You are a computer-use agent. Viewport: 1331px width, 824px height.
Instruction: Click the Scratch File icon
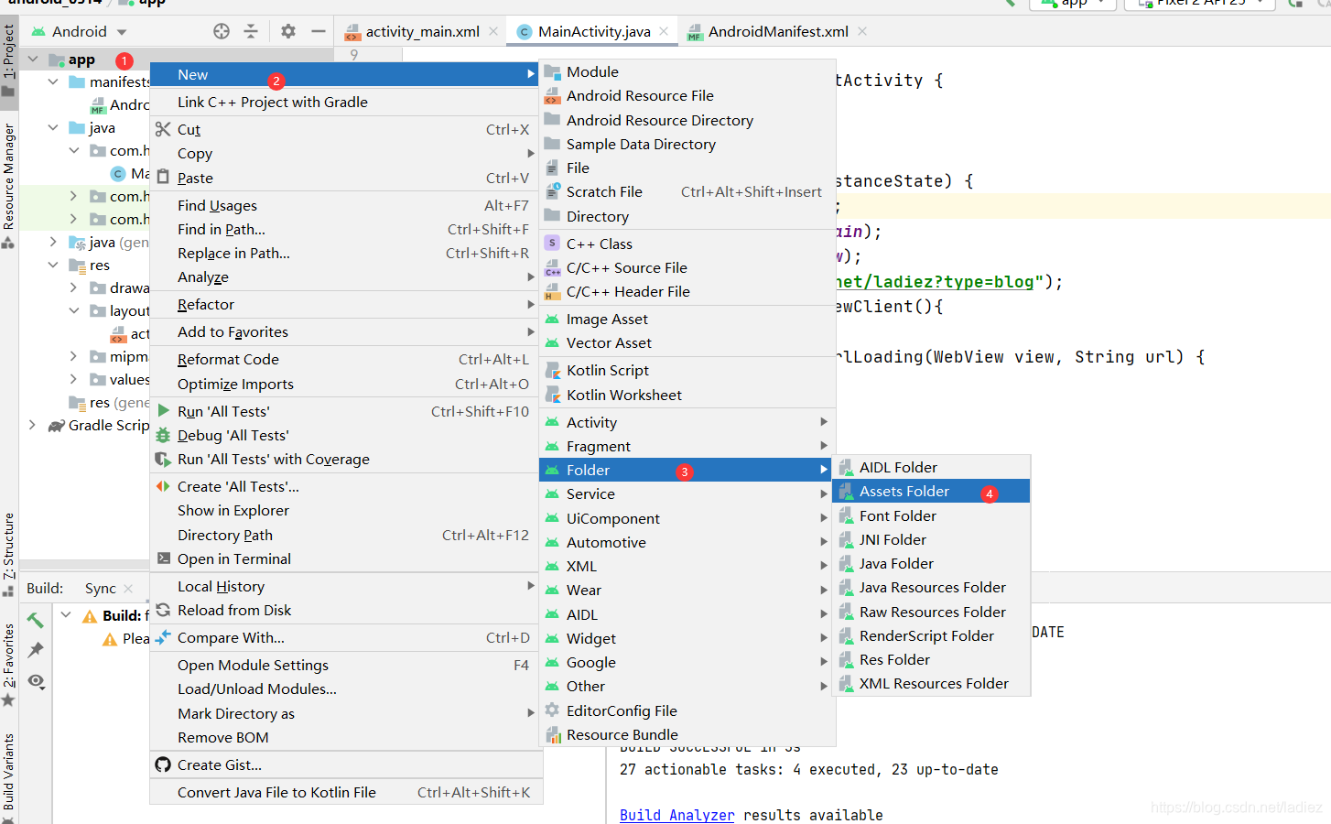coord(552,191)
